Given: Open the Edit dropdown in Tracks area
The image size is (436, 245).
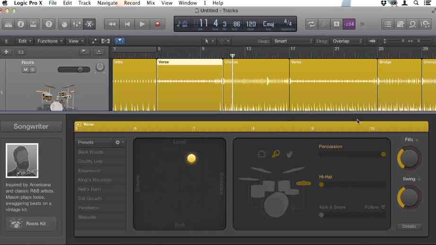Looking at the screenshot, I should point(24,41).
